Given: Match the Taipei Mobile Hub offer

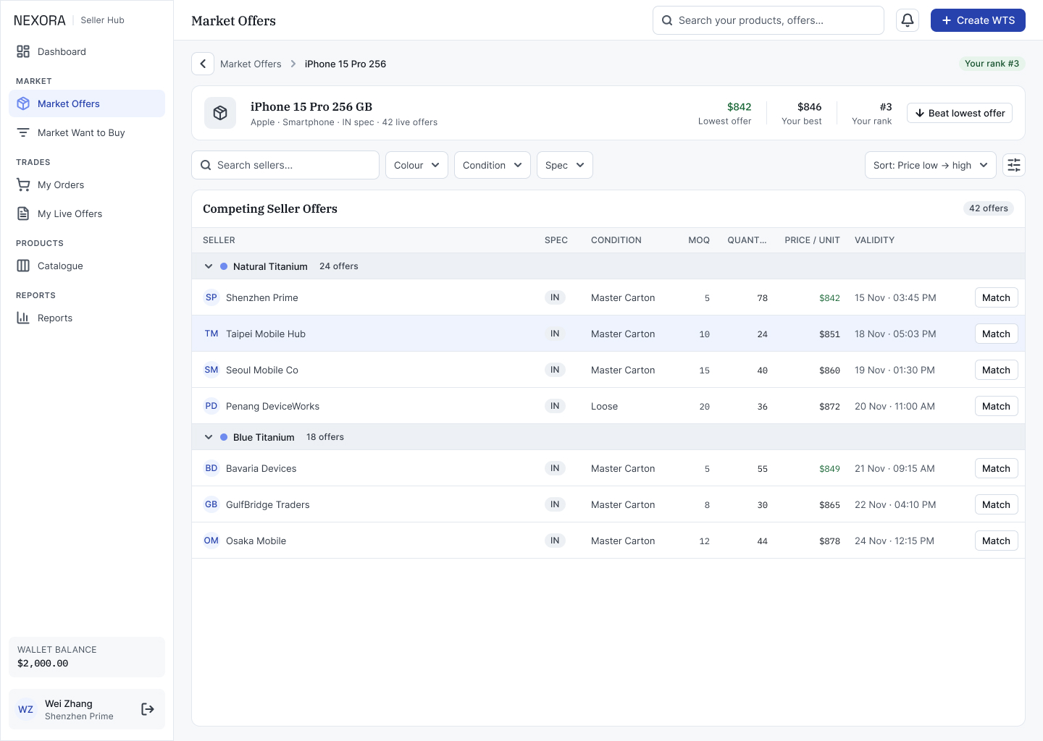Looking at the screenshot, I should point(996,334).
